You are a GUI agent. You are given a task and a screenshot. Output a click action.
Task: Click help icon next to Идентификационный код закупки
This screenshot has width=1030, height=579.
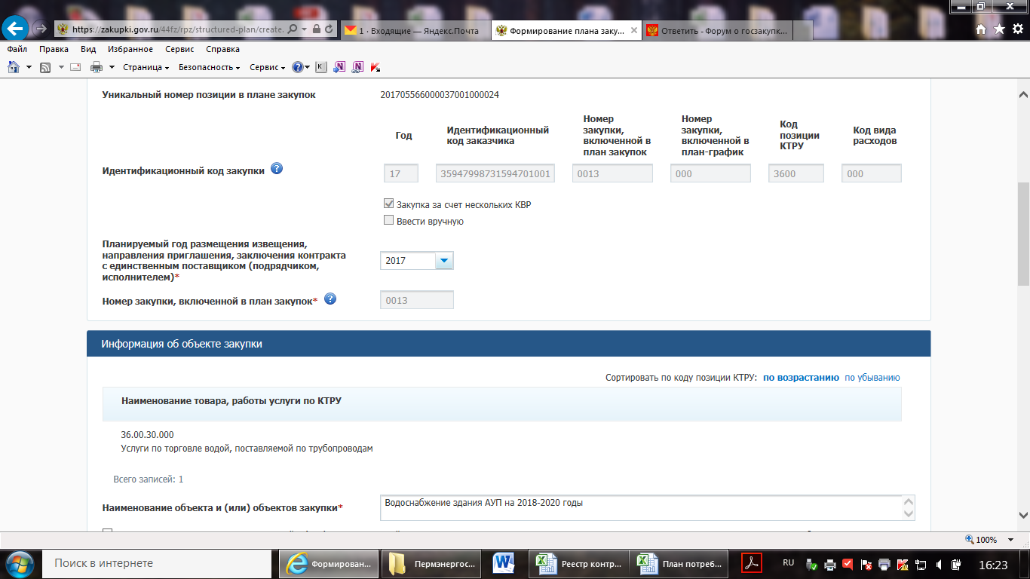coord(277,169)
